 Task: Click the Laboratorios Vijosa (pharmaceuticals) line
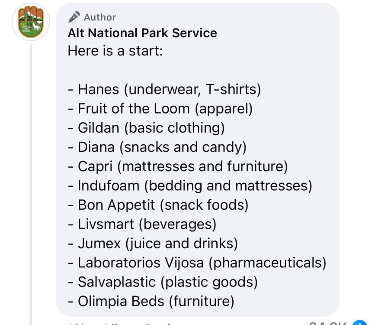pos(197,262)
